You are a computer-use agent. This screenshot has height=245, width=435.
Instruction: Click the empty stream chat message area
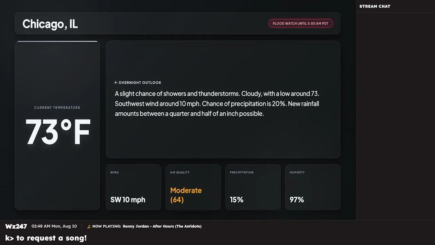[x=395, y=116]
